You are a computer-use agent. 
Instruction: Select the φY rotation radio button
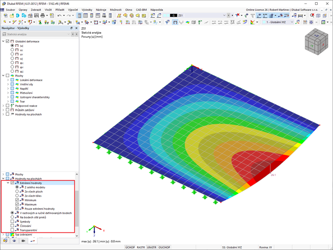(x=12, y=67)
